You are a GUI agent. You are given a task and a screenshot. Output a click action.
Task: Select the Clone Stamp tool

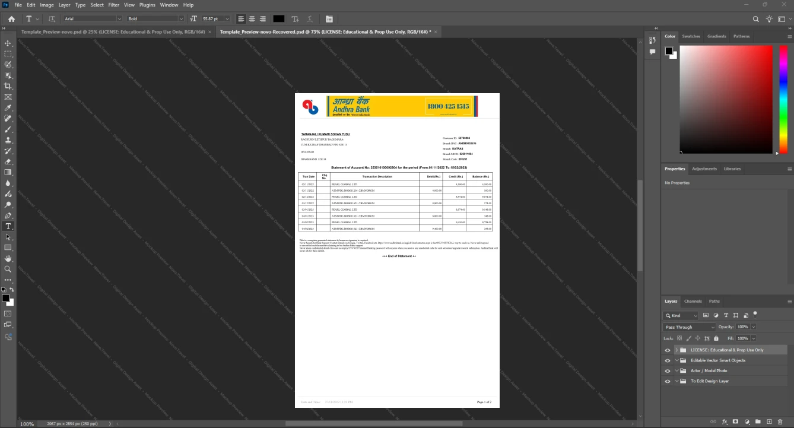point(8,140)
